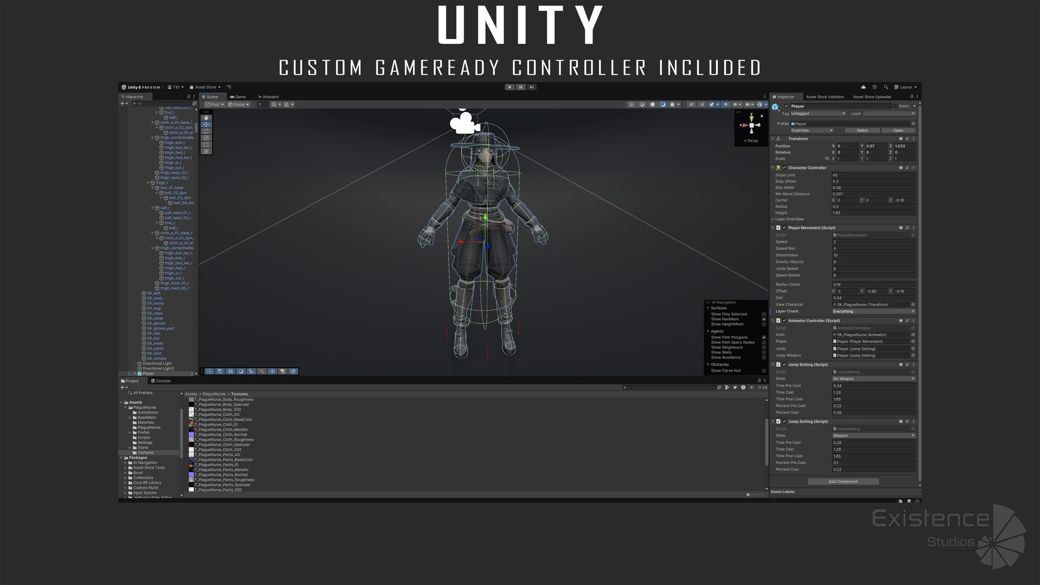Open the undo history icon
This screenshot has width=1040, height=585.
tap(874, 87)
